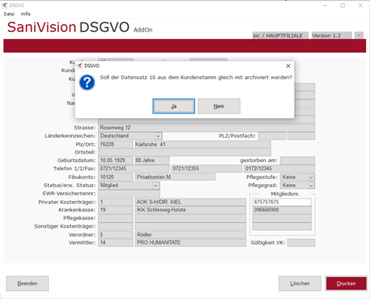Click the AOK S-H/DIR. KIEL field
Viewport: 370px width, 299px height.
190,202
